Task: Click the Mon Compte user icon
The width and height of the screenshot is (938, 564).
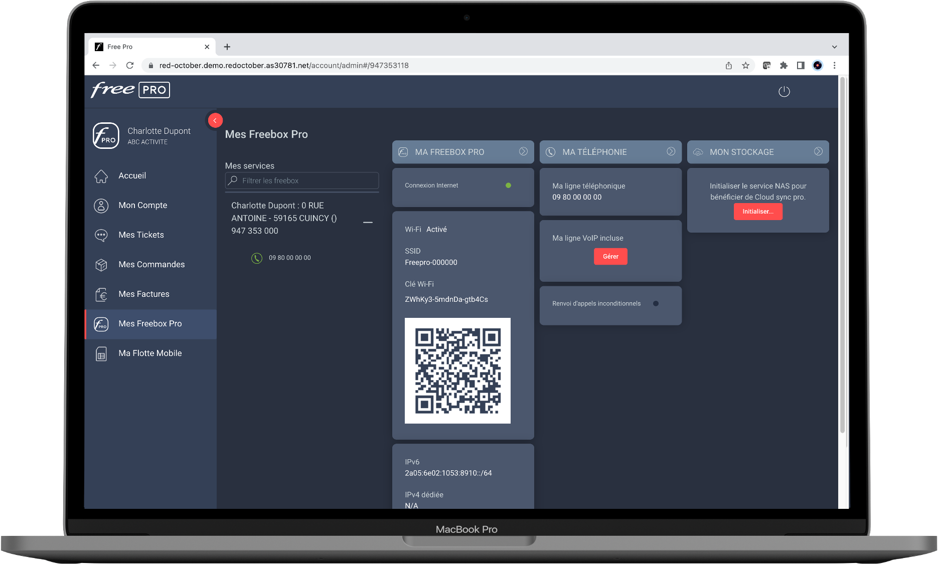Action: [x=101, y=206]
